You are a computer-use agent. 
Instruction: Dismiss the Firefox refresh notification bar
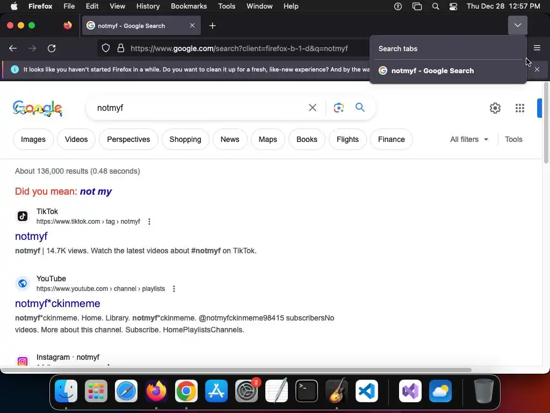537,69
